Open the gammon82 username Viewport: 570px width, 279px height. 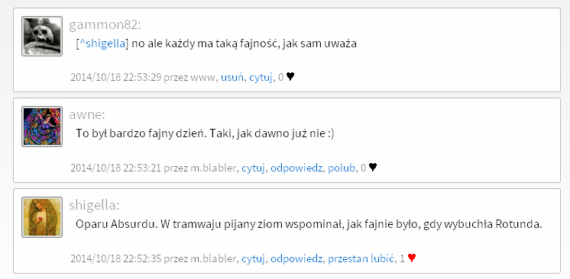click(105, 25)
